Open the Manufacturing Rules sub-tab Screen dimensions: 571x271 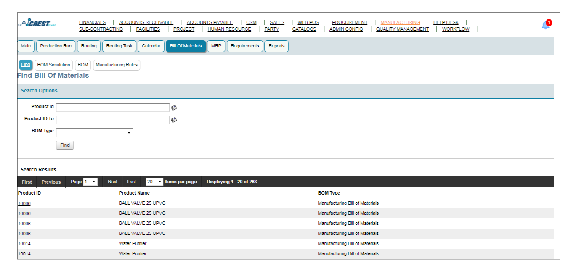[x=116, y=65]
